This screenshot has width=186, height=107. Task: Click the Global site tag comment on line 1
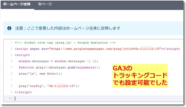(x=65, y=43)
